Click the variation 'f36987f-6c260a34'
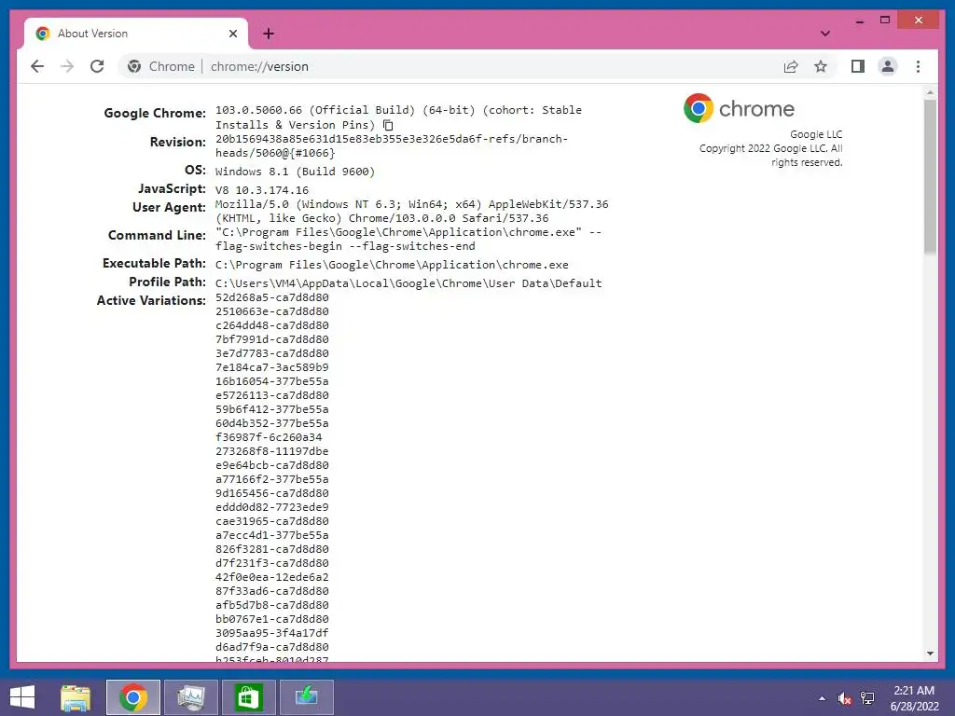 tap(269, 437)
